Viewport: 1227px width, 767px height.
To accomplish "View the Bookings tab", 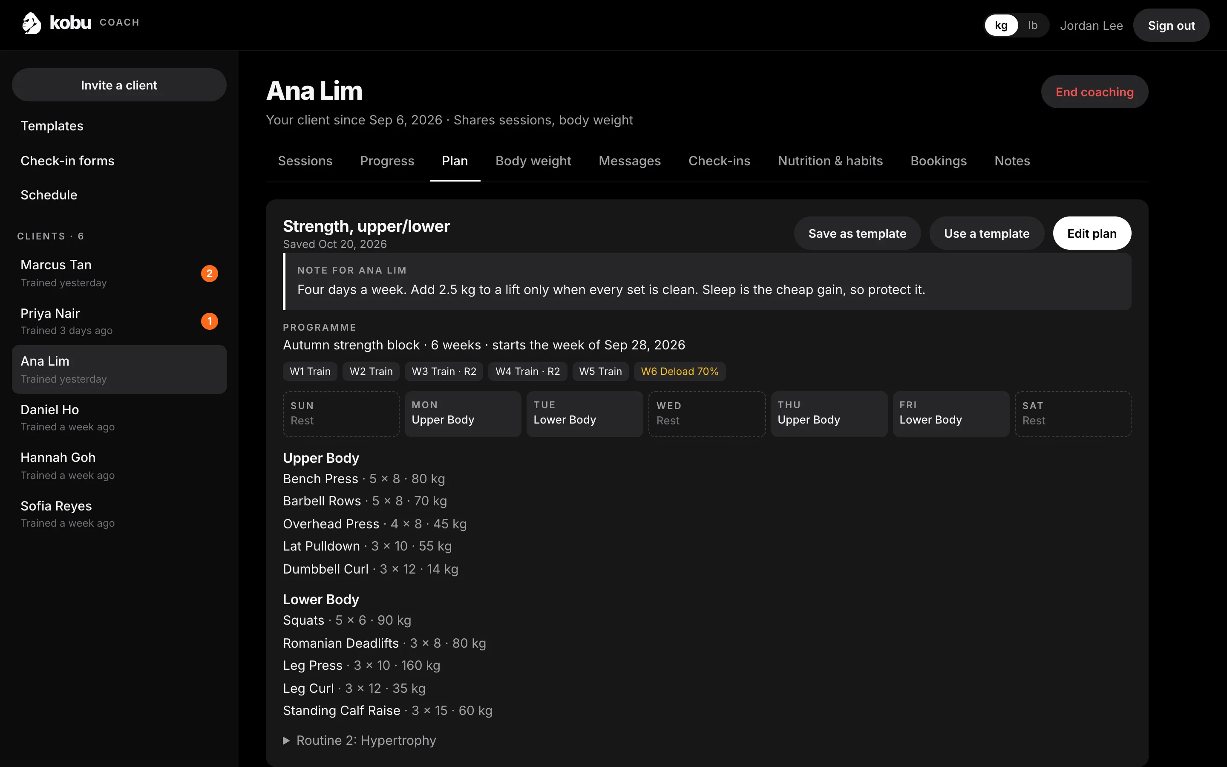I will [x=939, y=161].
